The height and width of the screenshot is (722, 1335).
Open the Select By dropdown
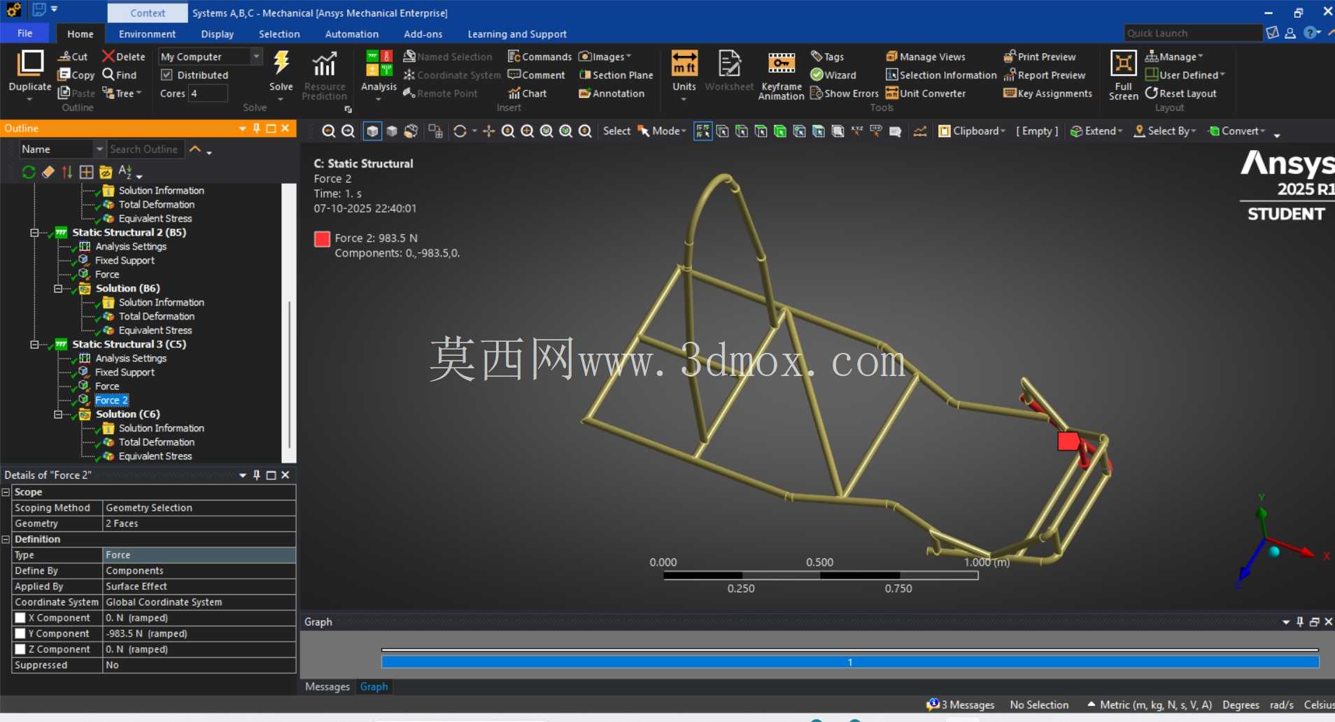pos(1165,131)
